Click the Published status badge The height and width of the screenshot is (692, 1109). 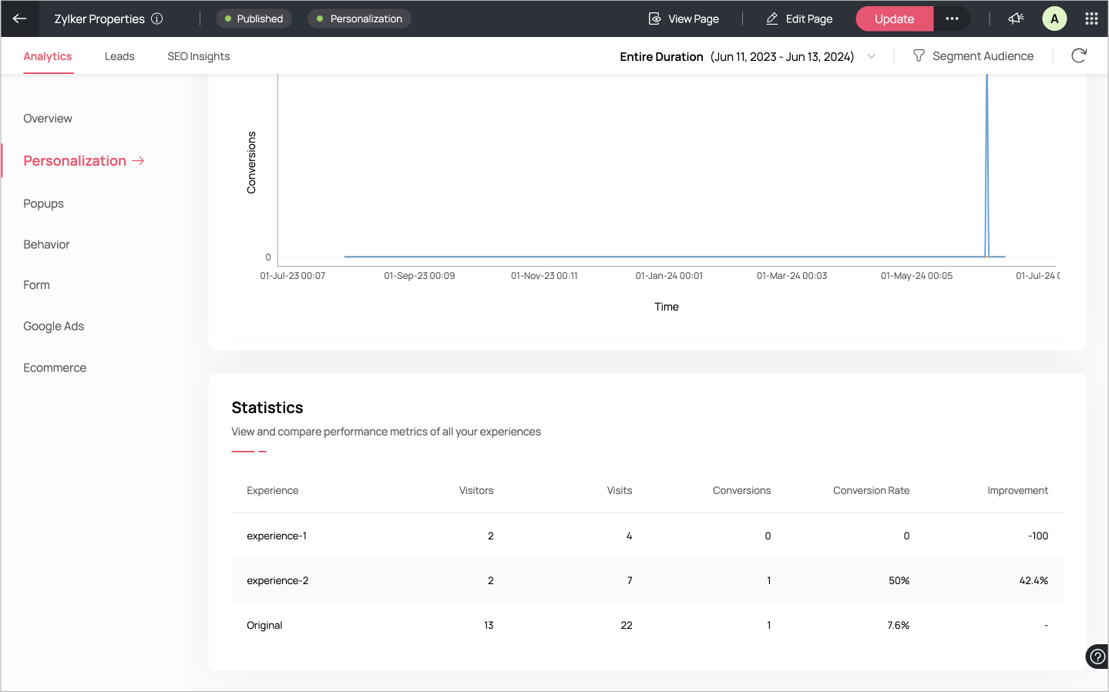[254, 18]
